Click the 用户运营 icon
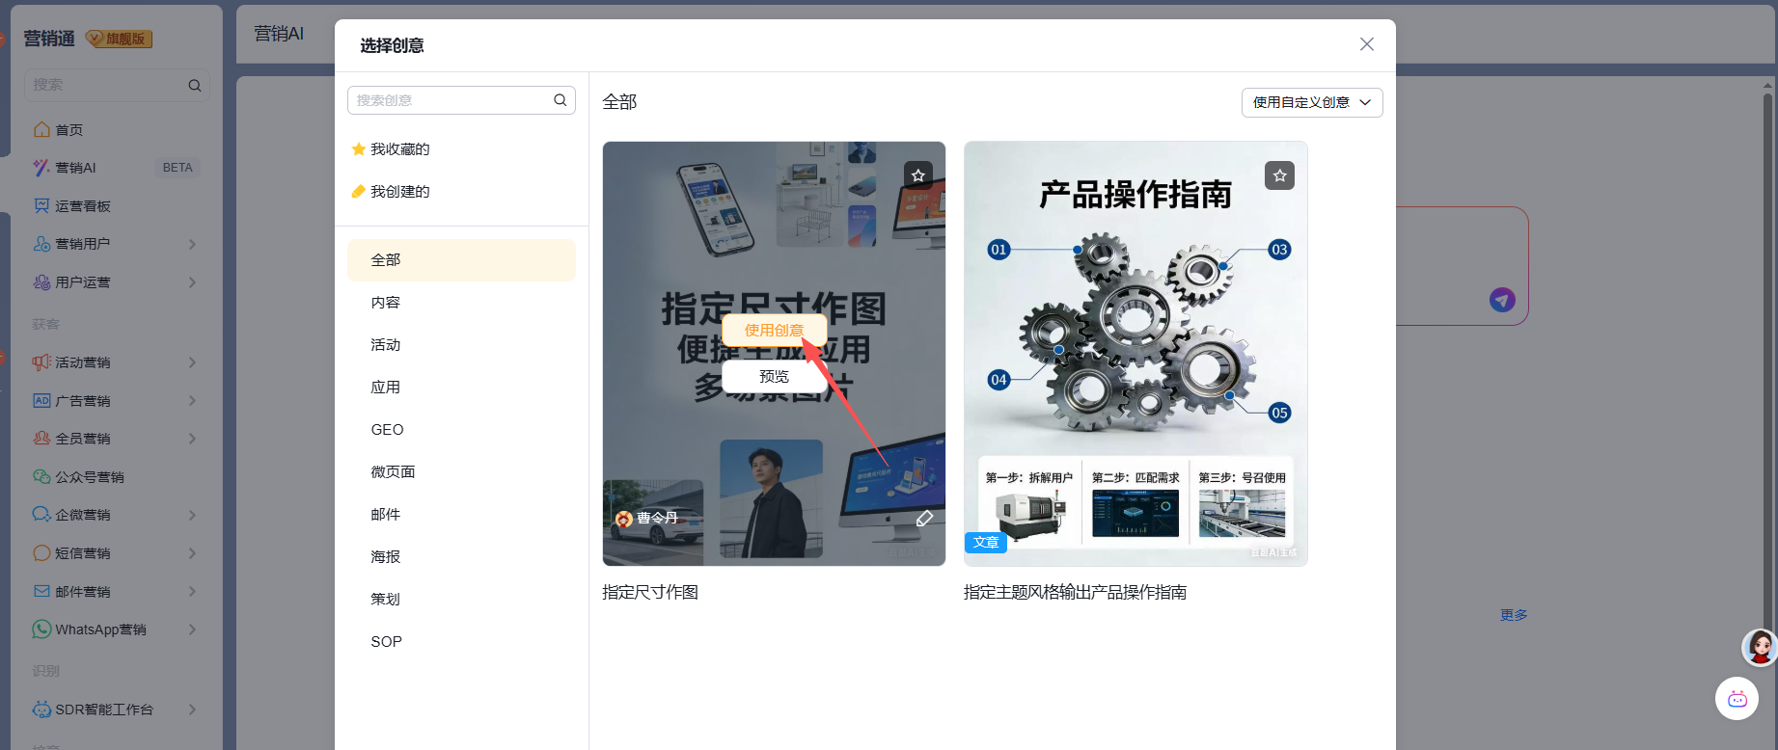The image size is (1778, 750). click(41, 282)
